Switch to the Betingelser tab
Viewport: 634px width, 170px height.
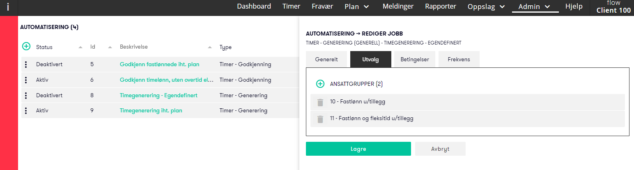coord(415,59)
